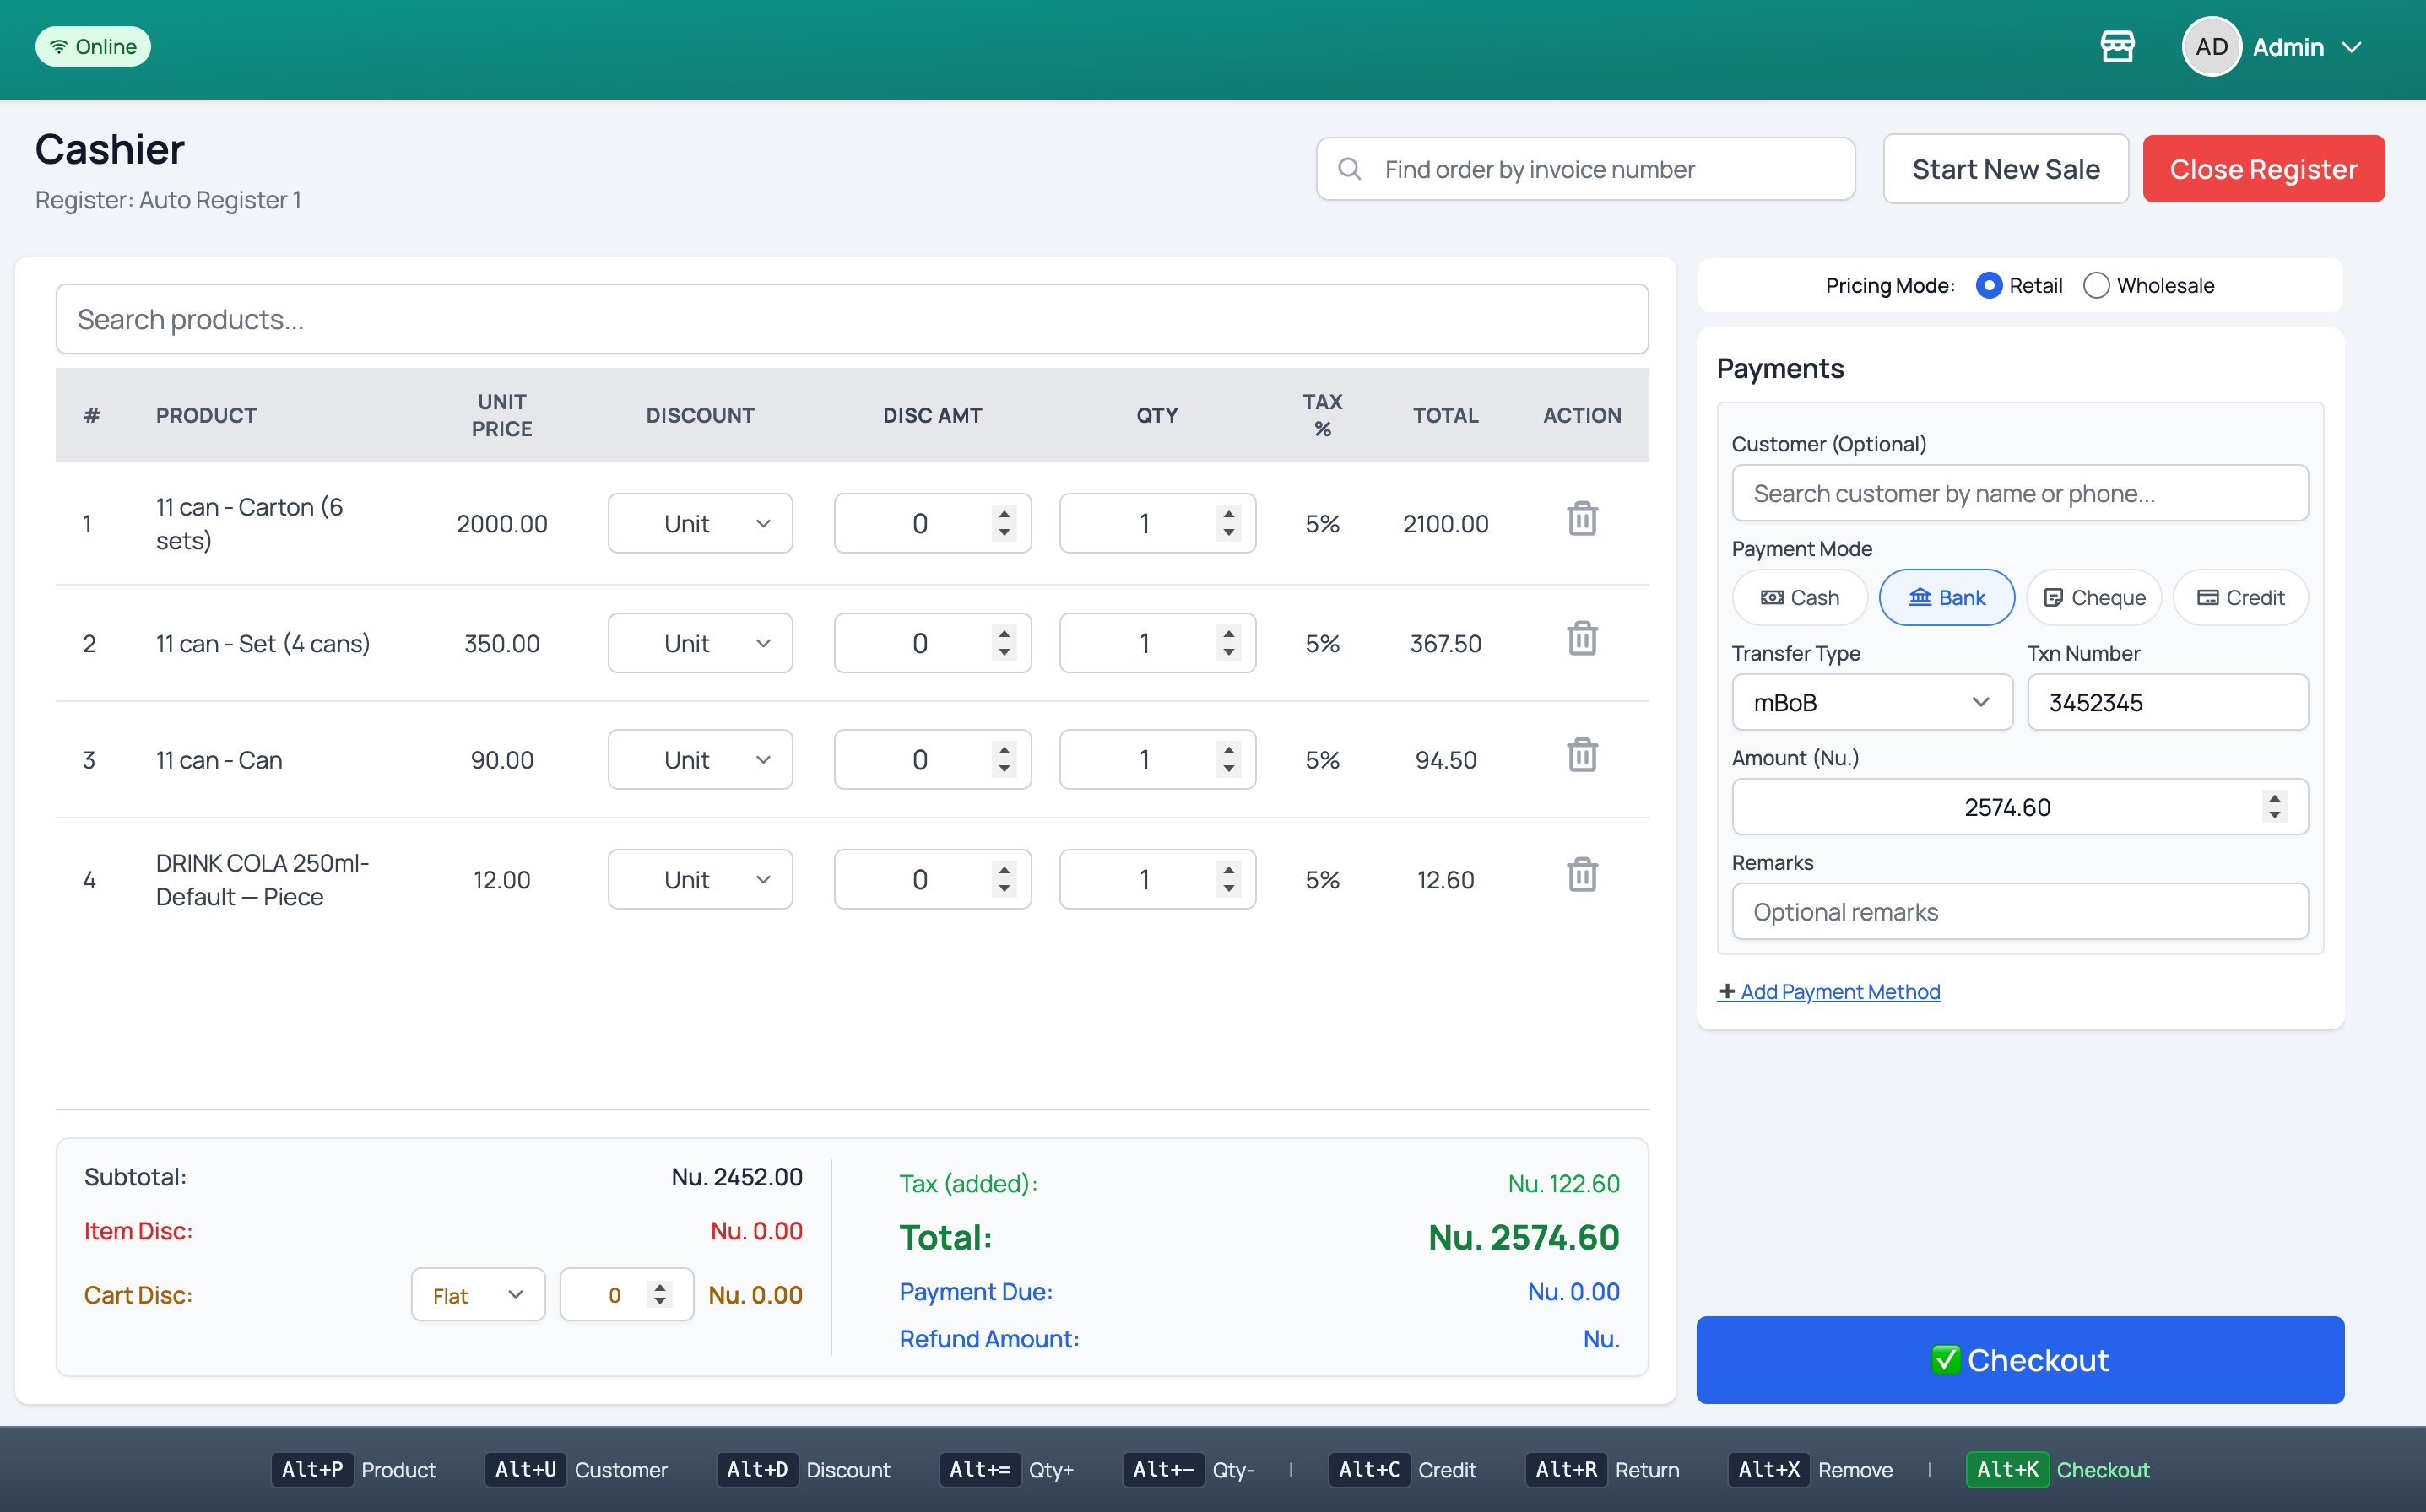
Task: Click the customer search field
Action: click(x=2019, y=493)
